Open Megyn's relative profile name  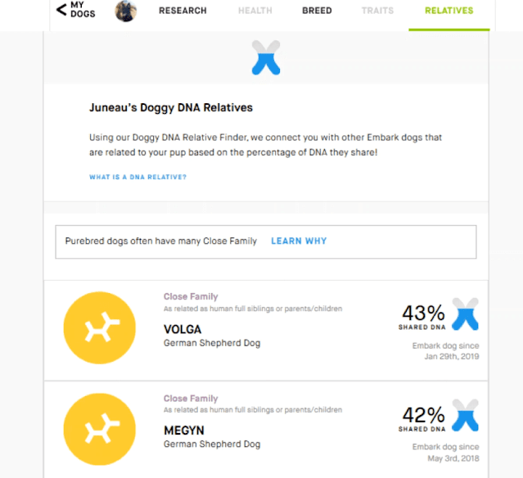pyautogui.click(x=184, y=431)
